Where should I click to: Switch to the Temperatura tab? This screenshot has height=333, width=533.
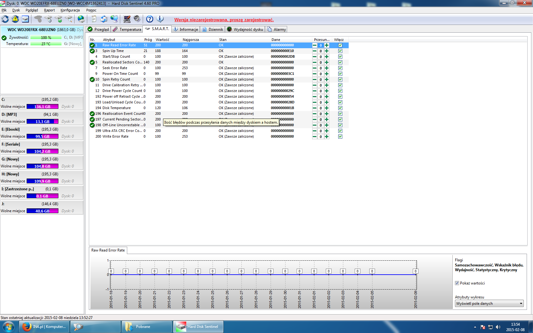pyautogui.click(x=127, y=29)
